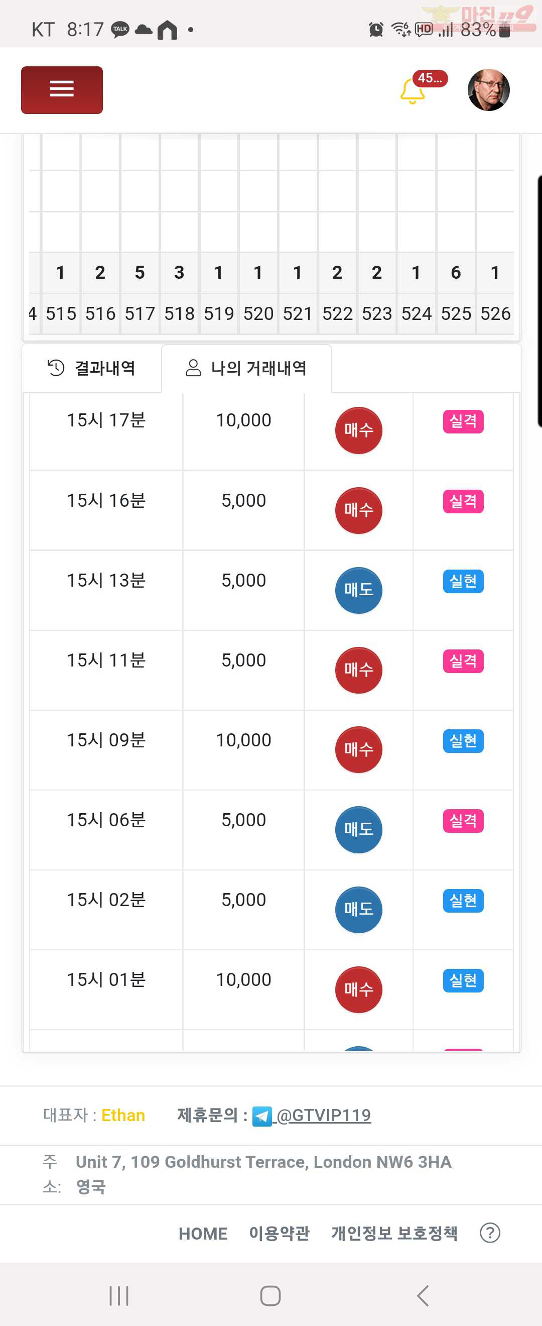Open notifications bell icon
This screenshot has width=542, height=1326.
[413, 91]
